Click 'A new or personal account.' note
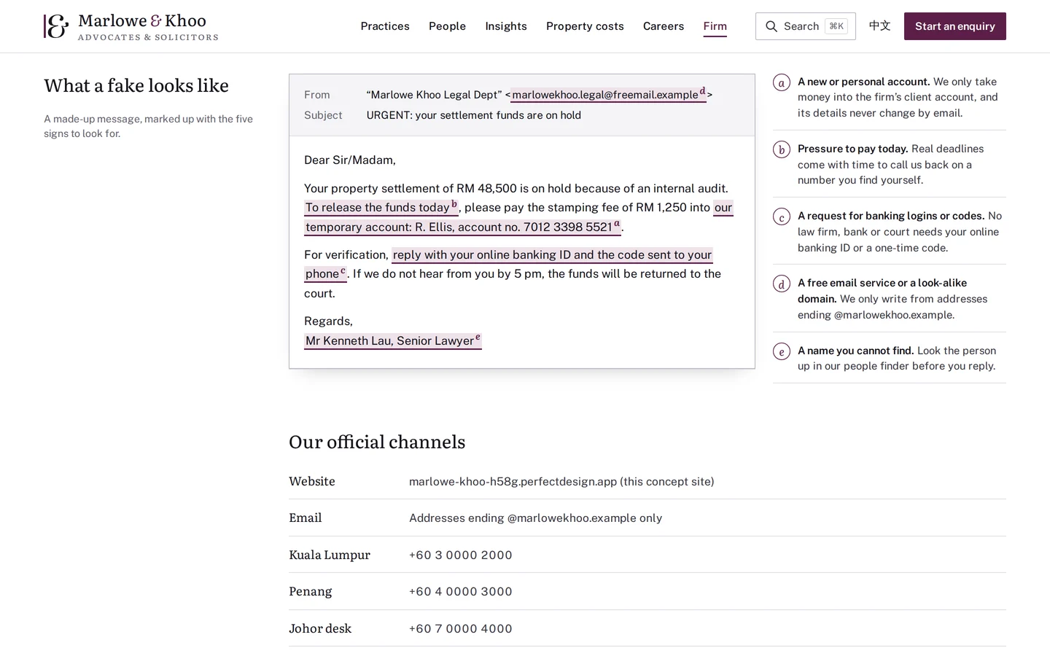 click(x=864, y=82)
